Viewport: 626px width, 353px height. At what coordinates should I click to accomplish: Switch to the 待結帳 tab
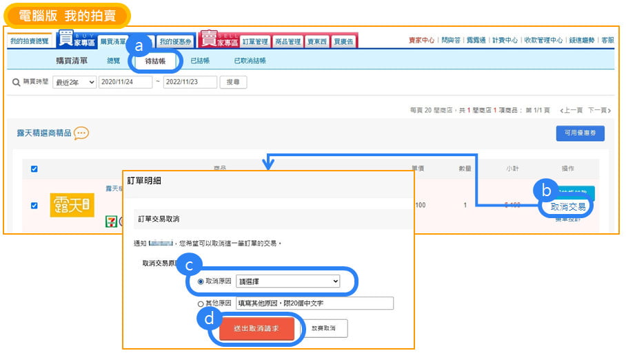pos(155,61)
